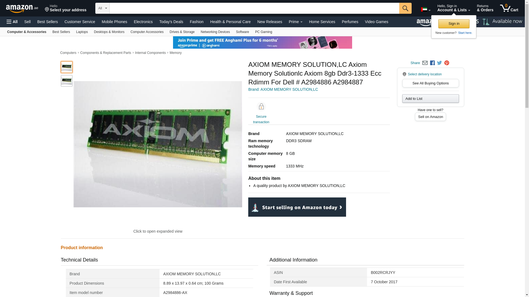Share product on Twitter icon

tap(439, 63)
